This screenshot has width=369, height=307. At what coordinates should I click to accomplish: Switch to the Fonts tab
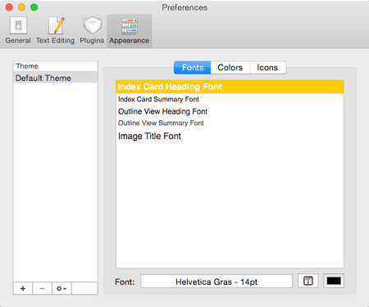click(x=193, y=67)
